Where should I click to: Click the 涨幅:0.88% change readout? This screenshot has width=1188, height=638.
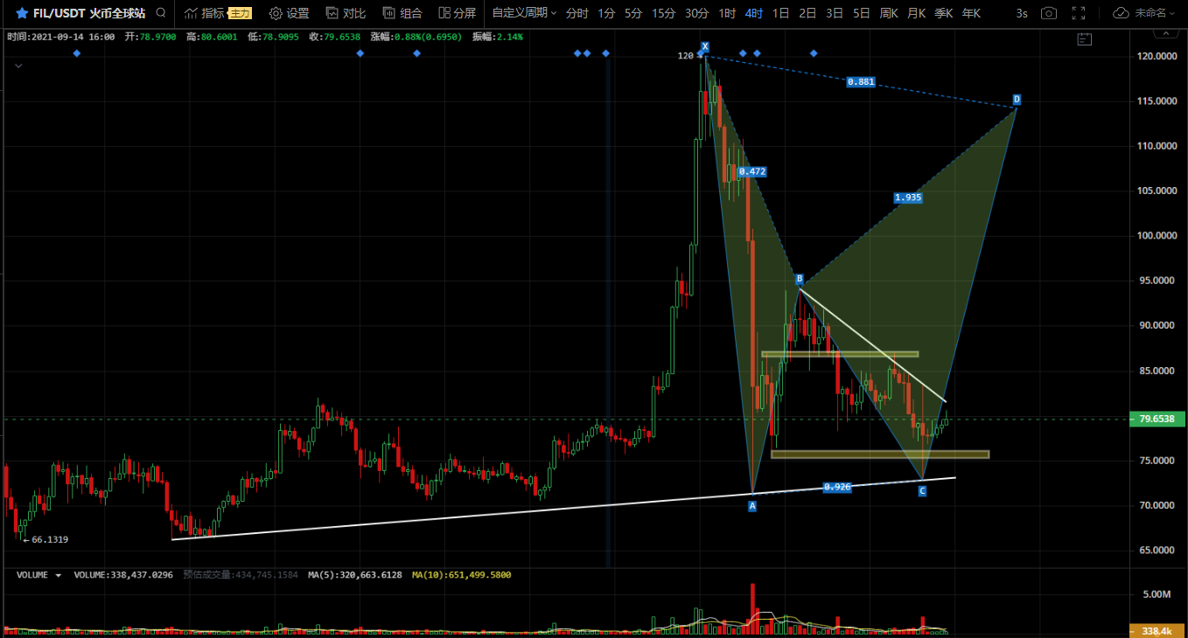point(418,37)
